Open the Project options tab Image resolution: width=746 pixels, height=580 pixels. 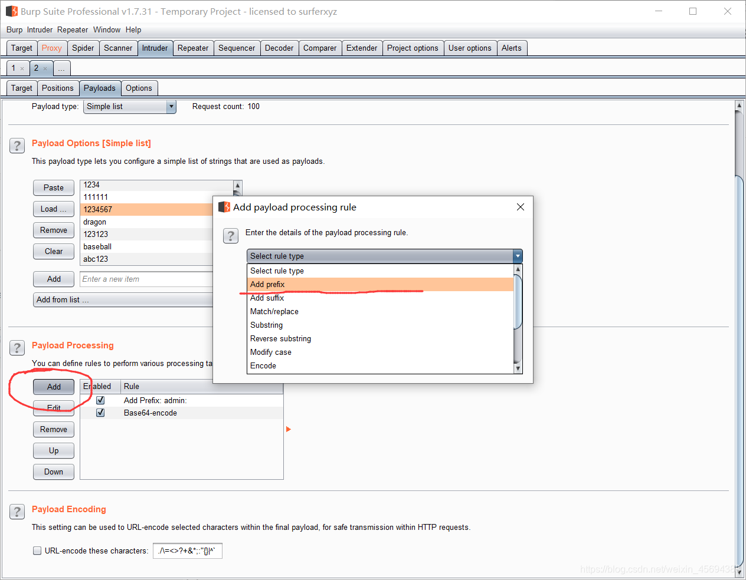(x=413, y=48)
